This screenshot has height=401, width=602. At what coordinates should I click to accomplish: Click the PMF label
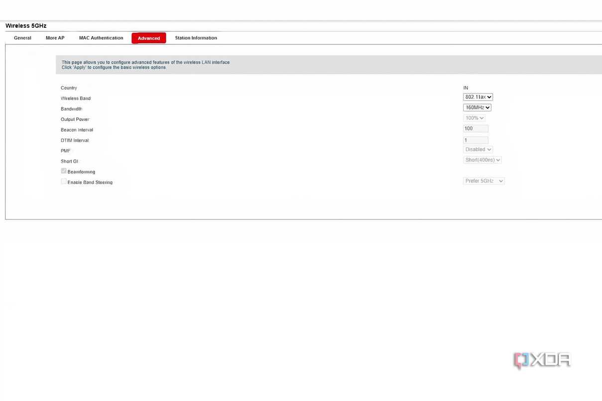65,151
